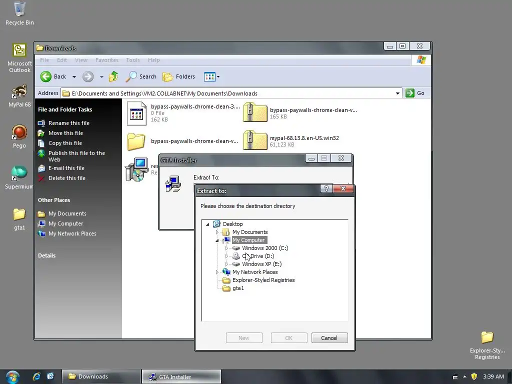512x384 pixels.
Task: Click Copy this file task
Action: [65, 143]
